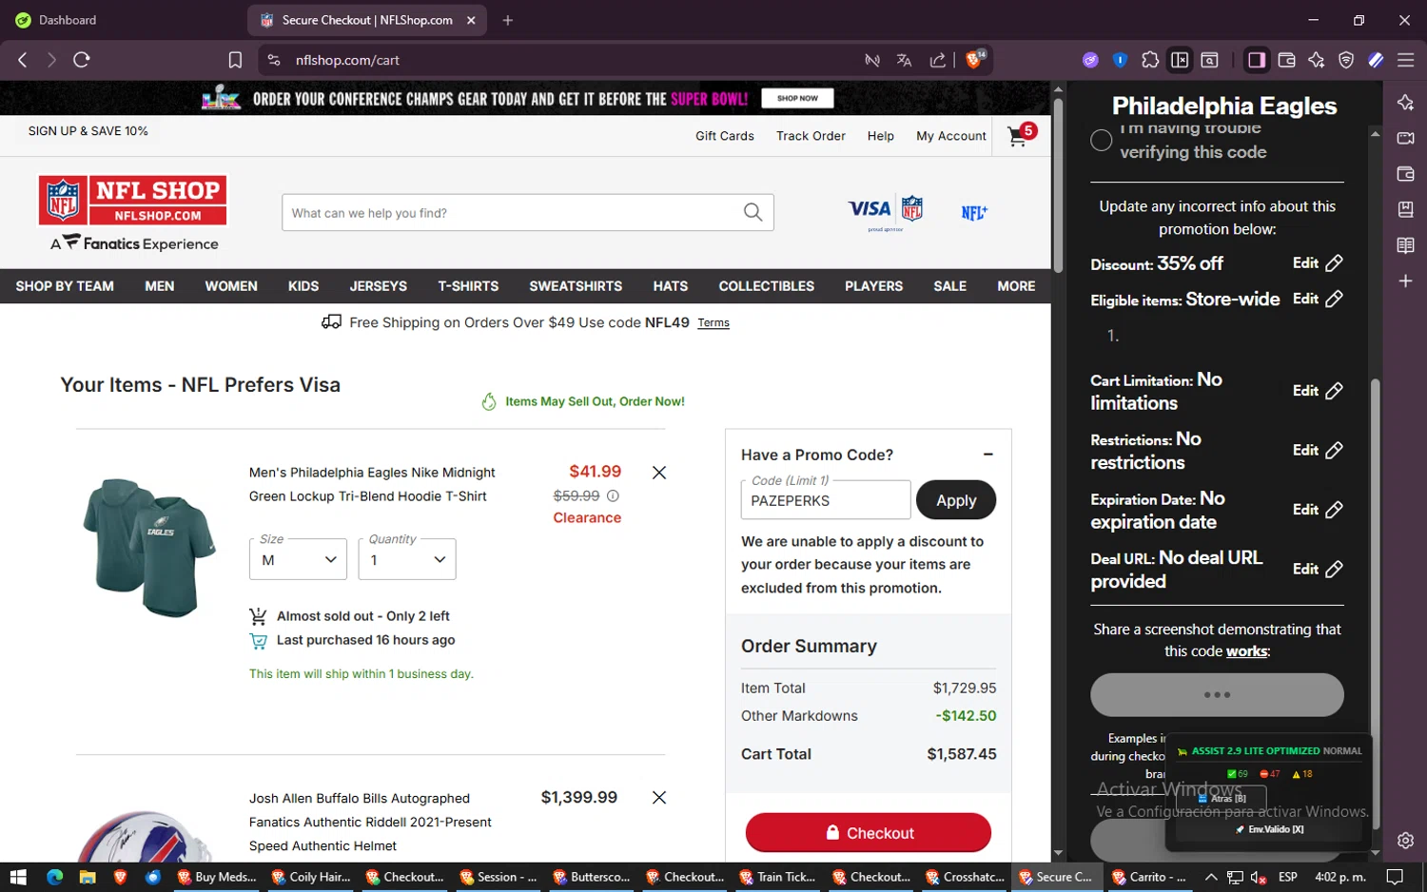
Task: Open the shopping cart icon with badge
Action: [x=1021, y=135]
